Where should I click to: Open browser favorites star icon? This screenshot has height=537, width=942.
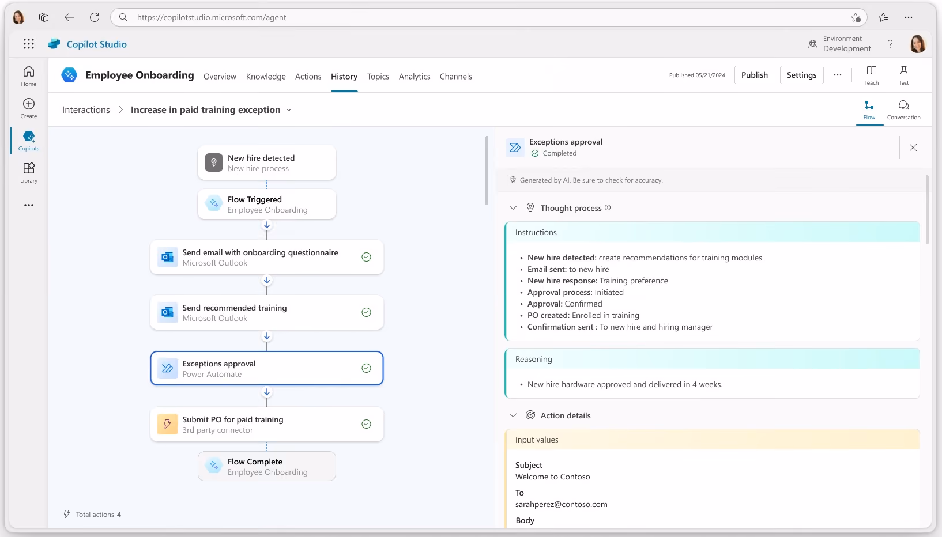click(x=883, y=17)
